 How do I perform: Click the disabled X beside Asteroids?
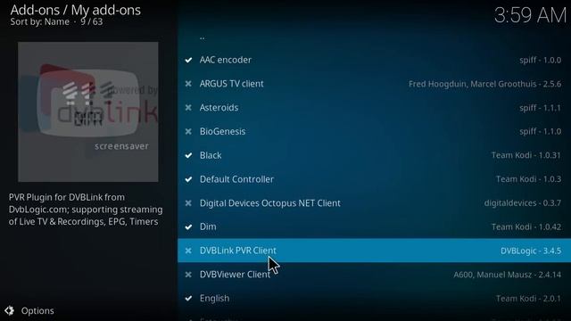point(188,108)
